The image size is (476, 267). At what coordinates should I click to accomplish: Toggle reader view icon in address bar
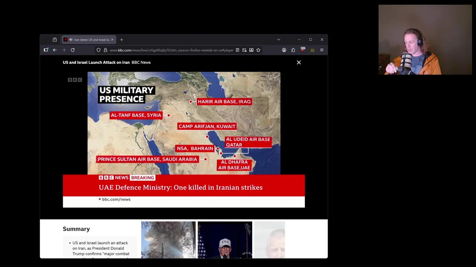pyautogui.click(x=237, y=50)
